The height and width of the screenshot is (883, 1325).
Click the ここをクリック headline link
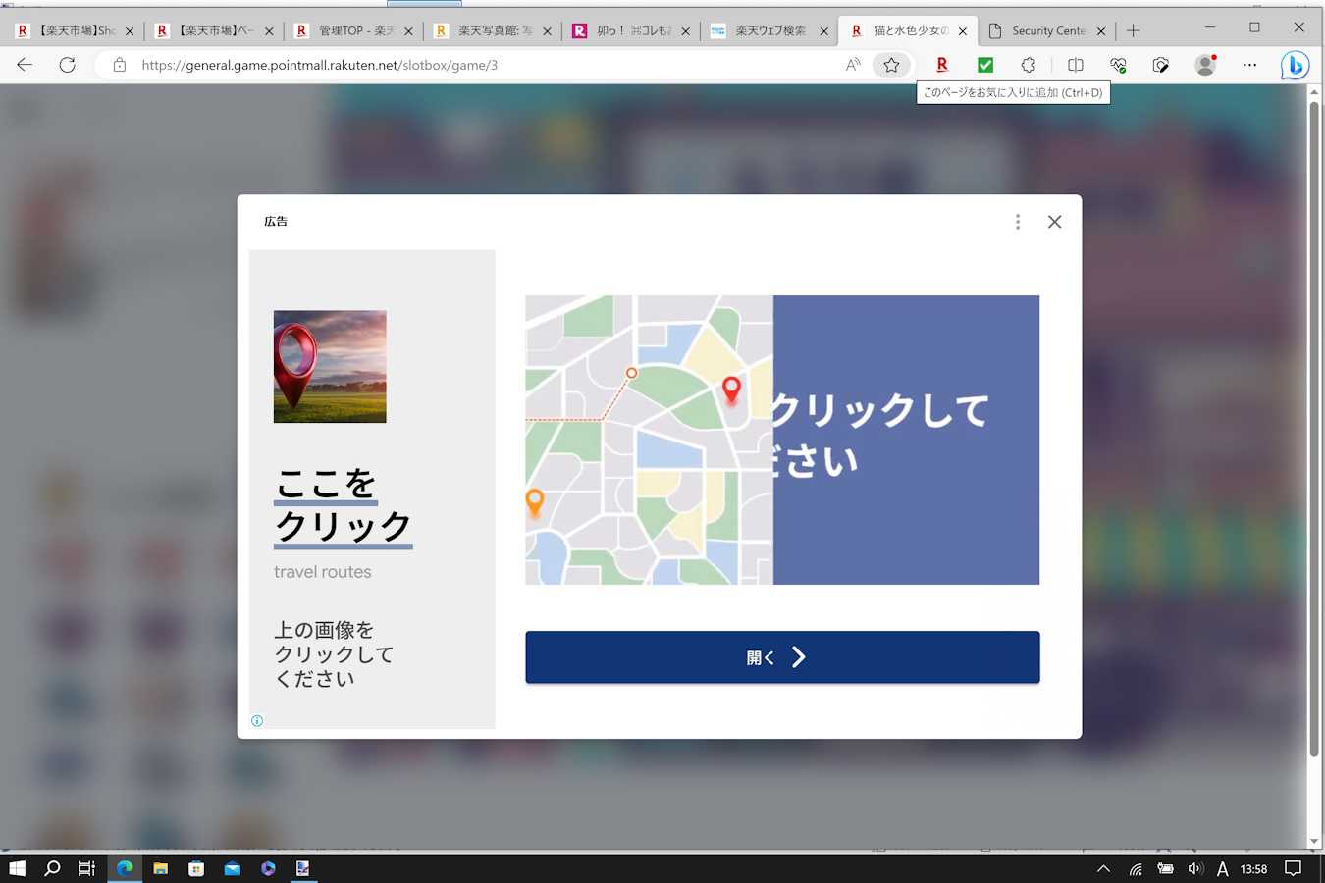(x=343, y=505)
